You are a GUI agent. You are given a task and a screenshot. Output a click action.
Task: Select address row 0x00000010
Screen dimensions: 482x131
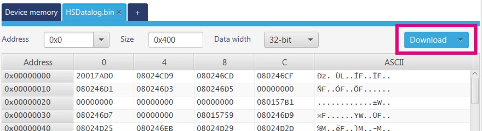[38, 89]
